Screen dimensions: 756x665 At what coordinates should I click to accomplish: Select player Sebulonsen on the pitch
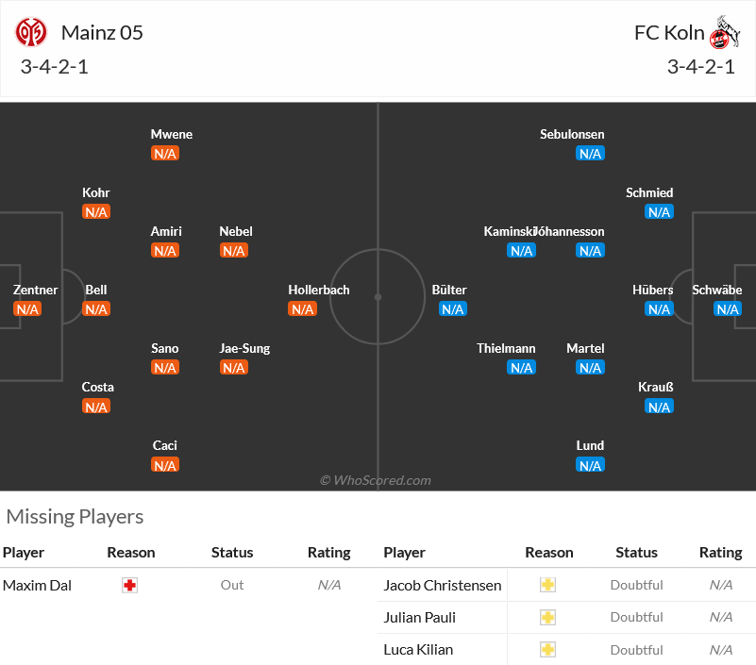click(x=572, y=135)
